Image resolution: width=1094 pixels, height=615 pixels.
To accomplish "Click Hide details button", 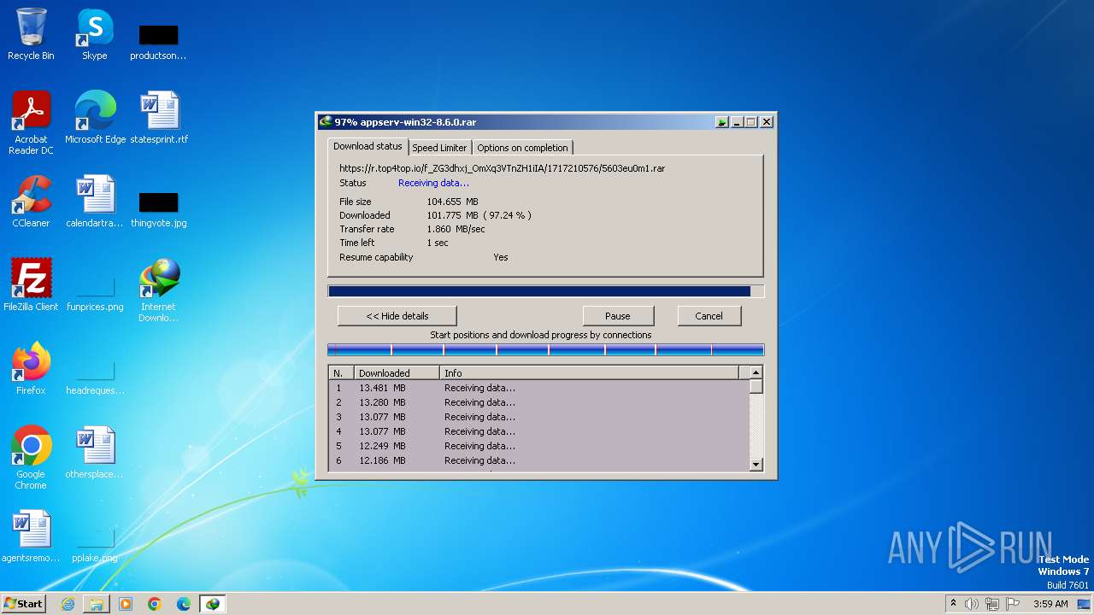I will click(x=397, y=316).
